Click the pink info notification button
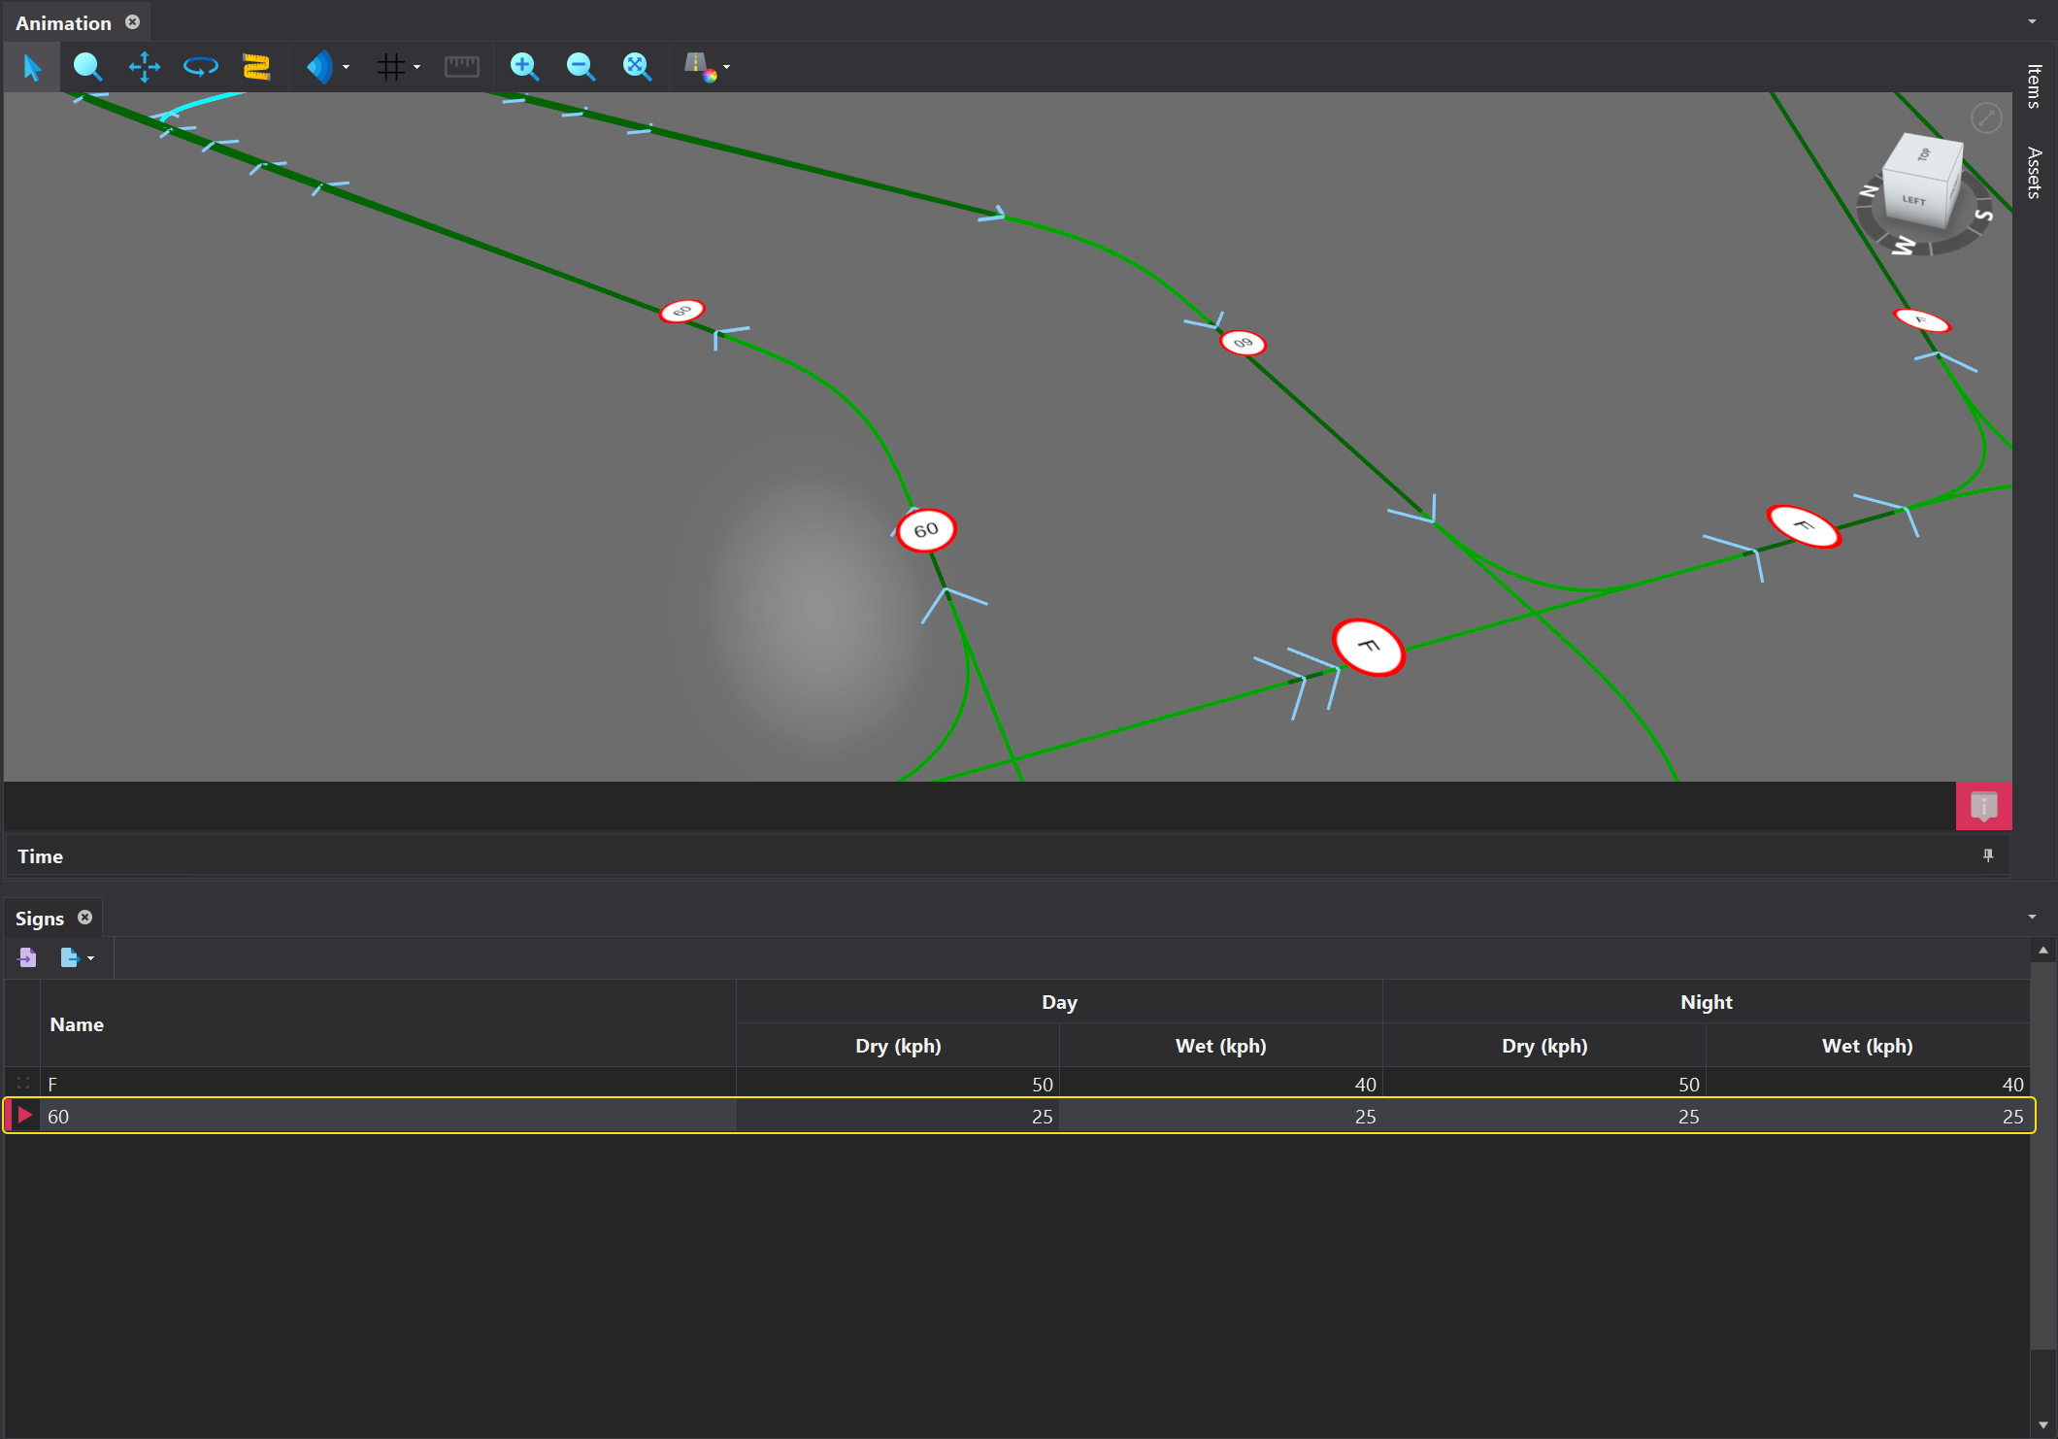Image resolution: width=2058 pixels, height=1439 pixels. 1983,806
